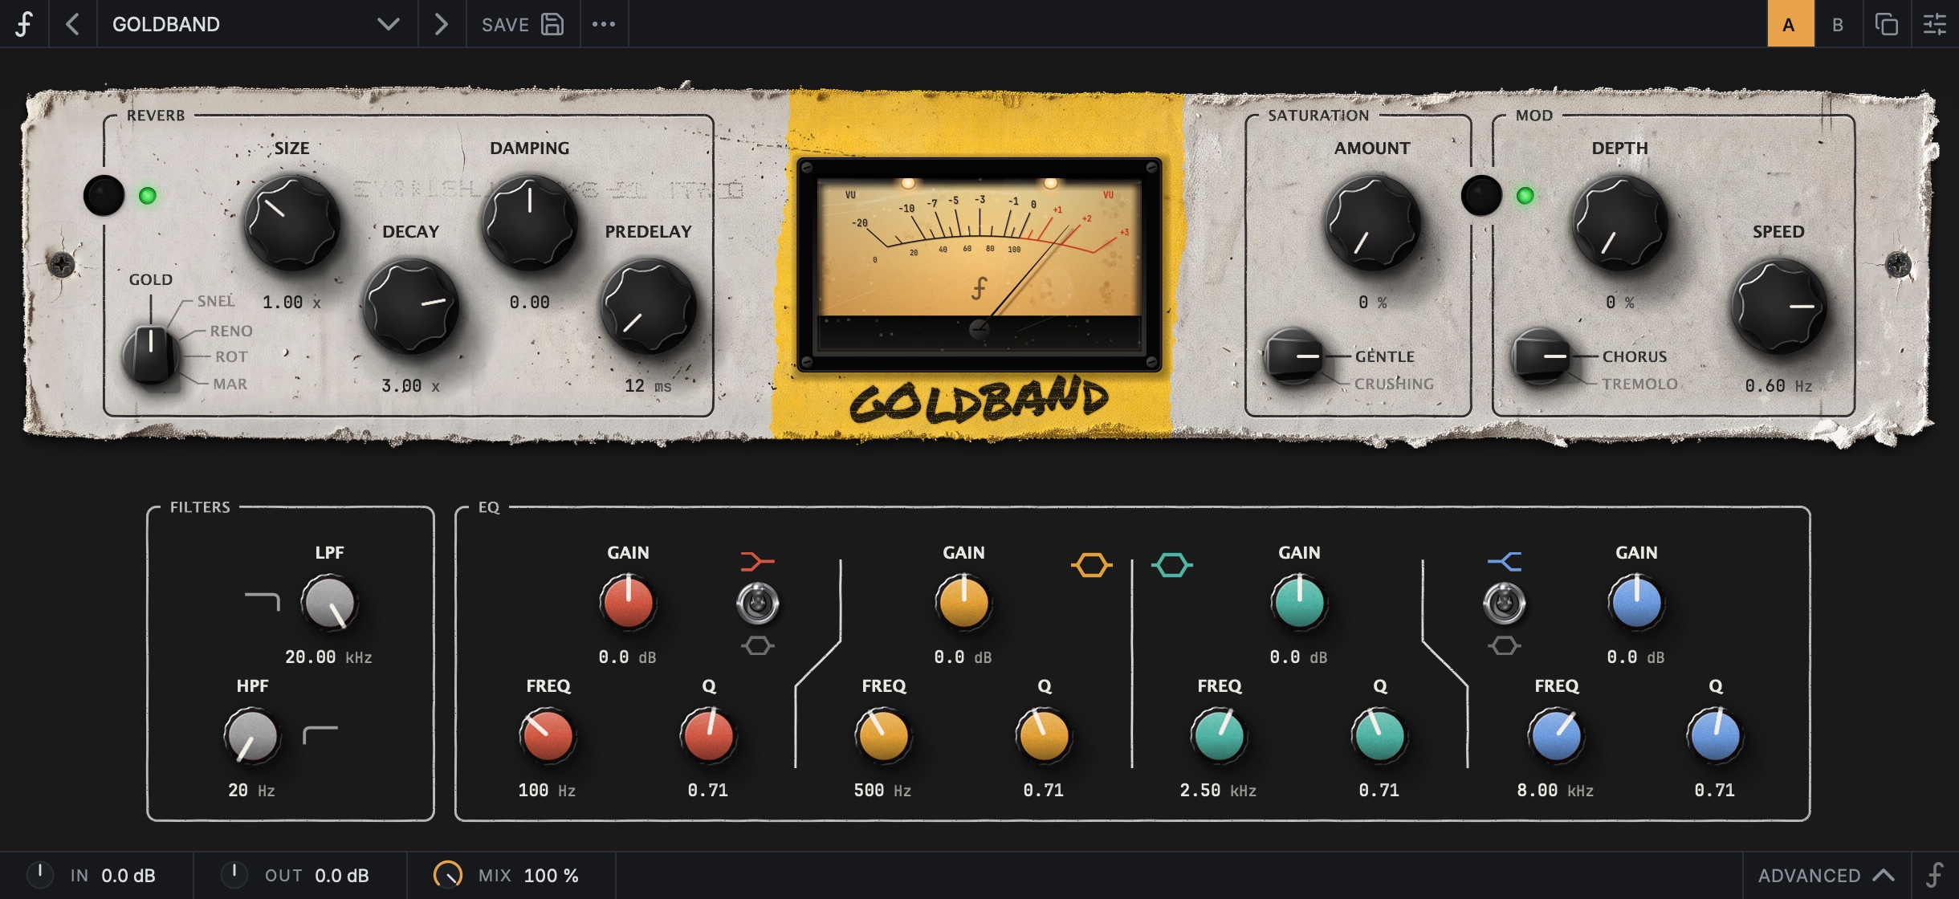The width and height of the screenshot is (1959, 899).
Task: Click the grey bell icon under red band switch
Action: click(757, 645)
